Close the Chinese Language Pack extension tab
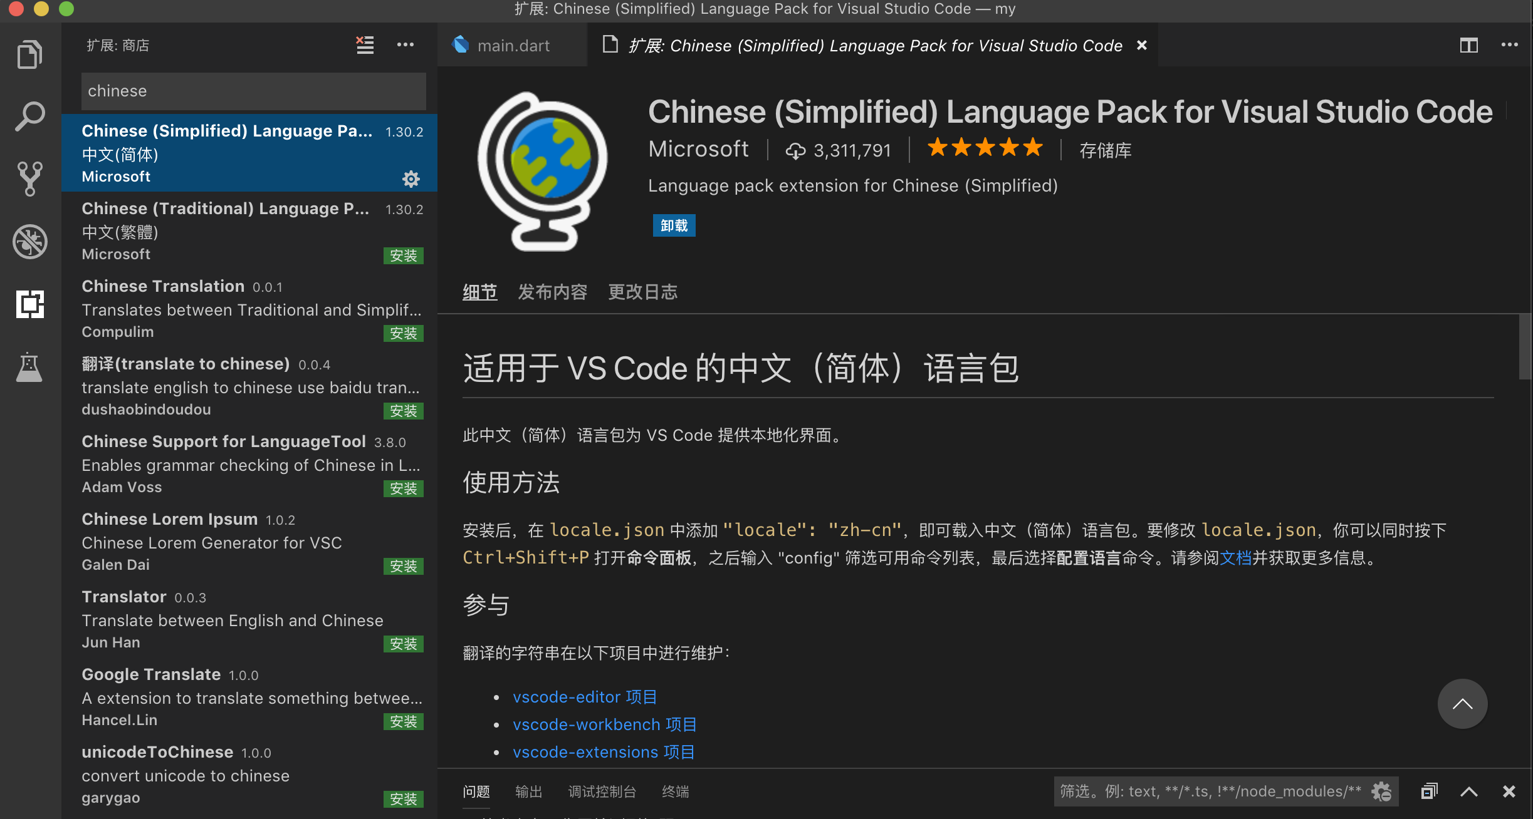This screenshot has height=819, width=1533. 1142,45
